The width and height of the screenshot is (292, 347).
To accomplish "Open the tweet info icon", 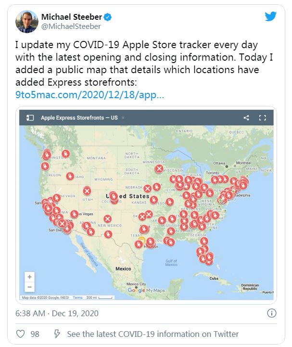I will coord(271,313).
